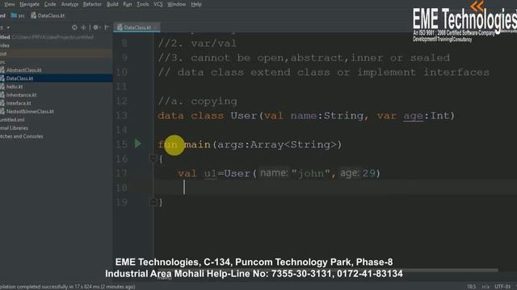Click the Kotlin file icon on the DataClass.kt editor tab
This screenshot has width=517, height=290.
point(120,27)
